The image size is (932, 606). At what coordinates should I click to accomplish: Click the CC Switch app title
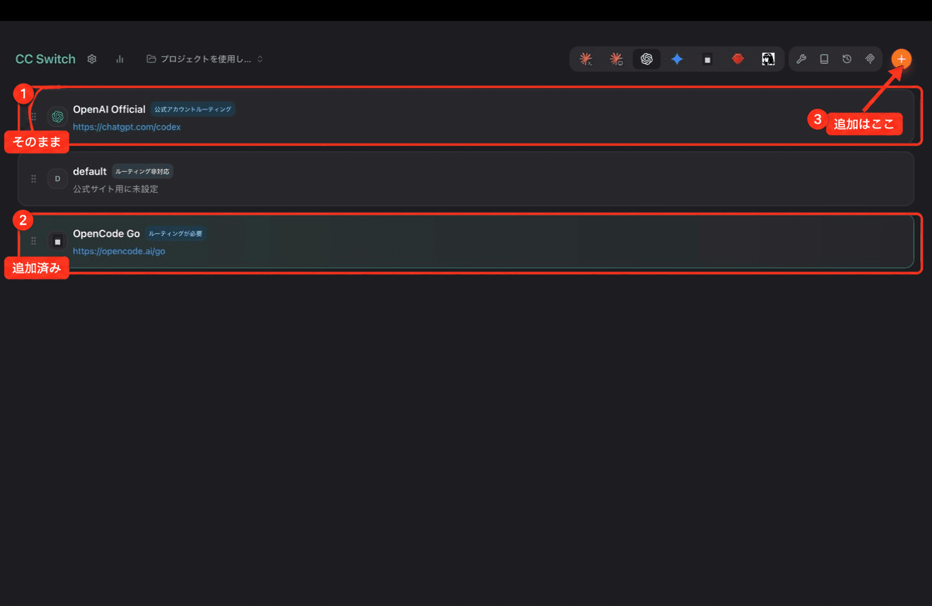(x=46, y=59)
